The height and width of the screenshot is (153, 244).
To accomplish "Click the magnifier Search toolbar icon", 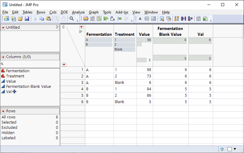I will pyautogui.click(x=72, y=19).
